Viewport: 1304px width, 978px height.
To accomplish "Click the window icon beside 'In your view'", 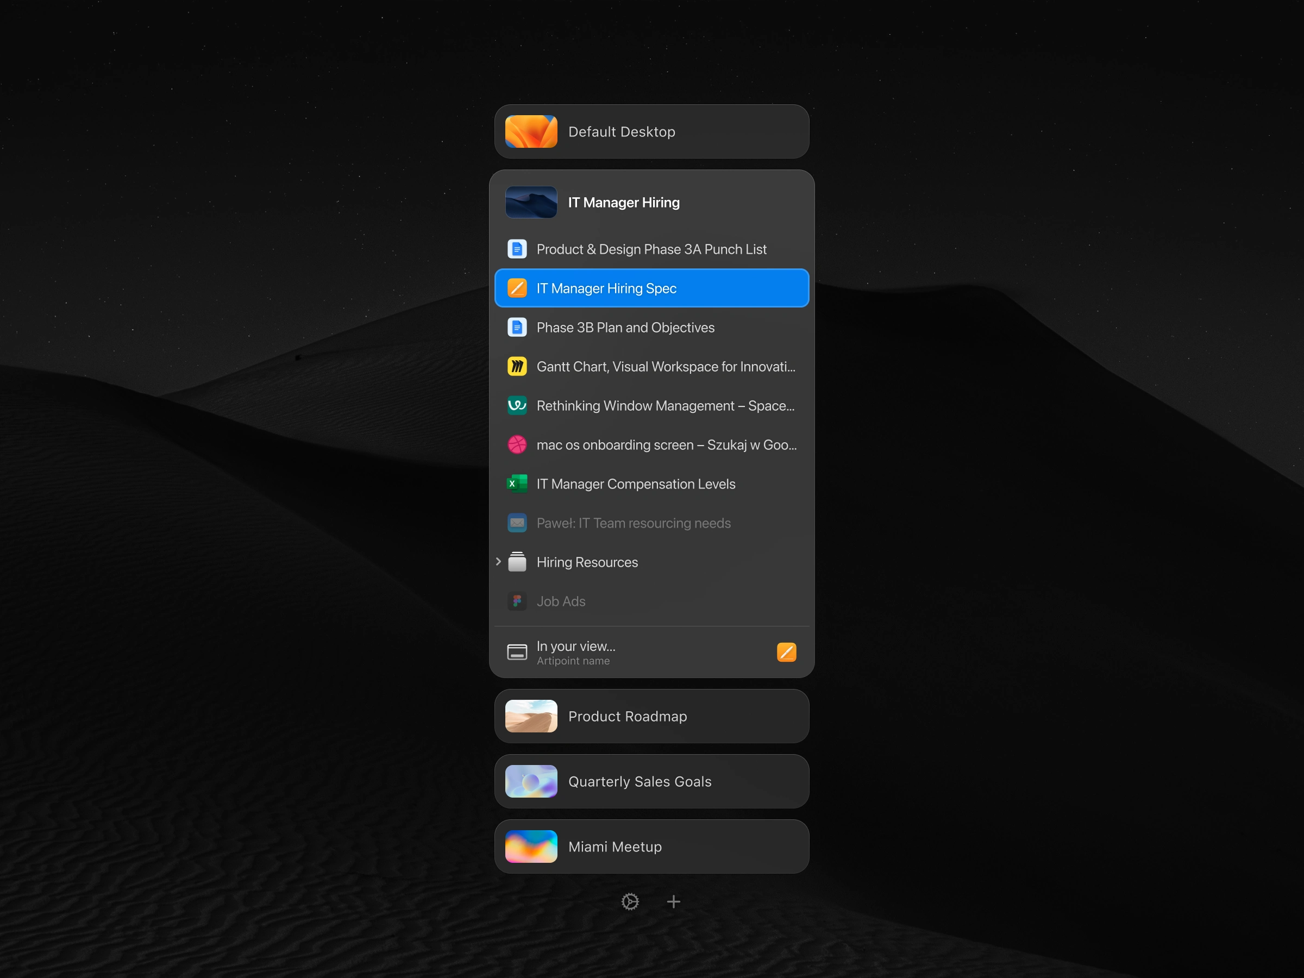I will point(517,652).
